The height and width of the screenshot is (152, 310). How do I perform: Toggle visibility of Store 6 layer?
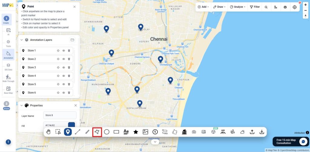tap(64, 93)
